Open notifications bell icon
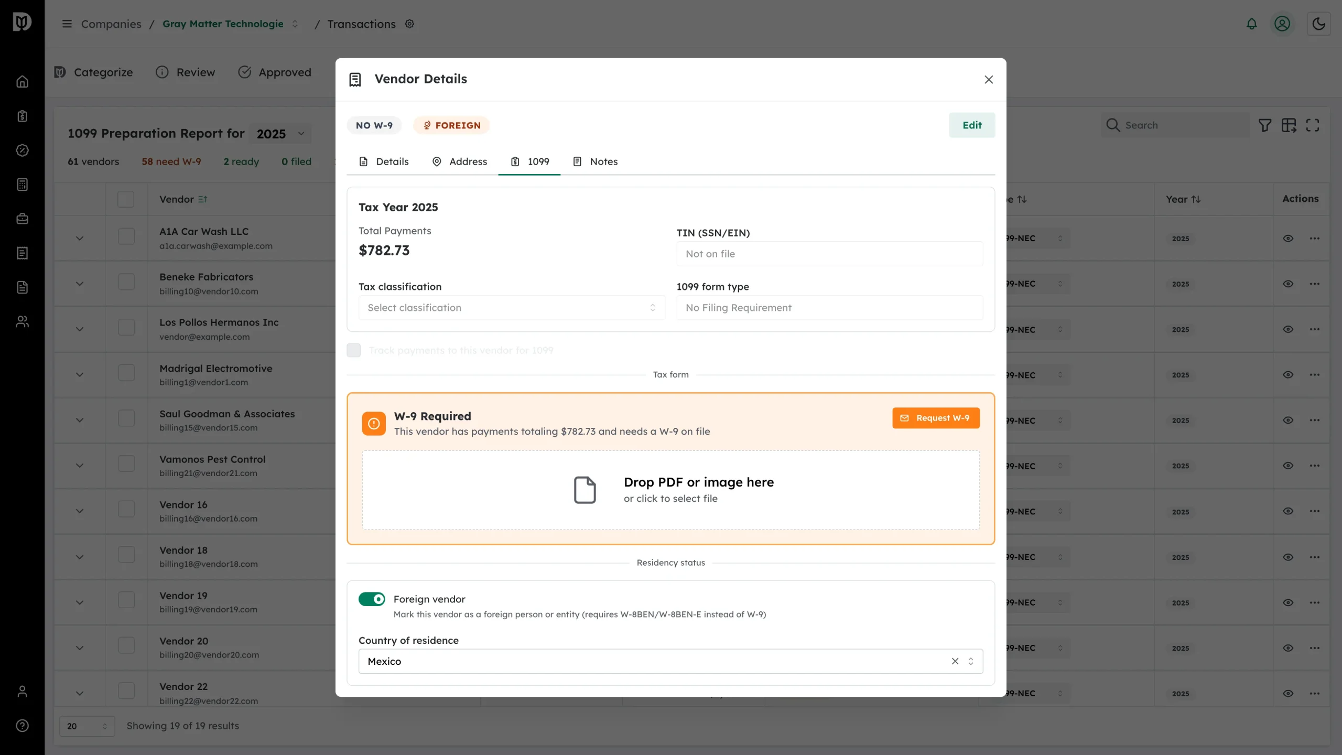The height and width of the screenshot is (755, 1342). (x=1251, y=24)
